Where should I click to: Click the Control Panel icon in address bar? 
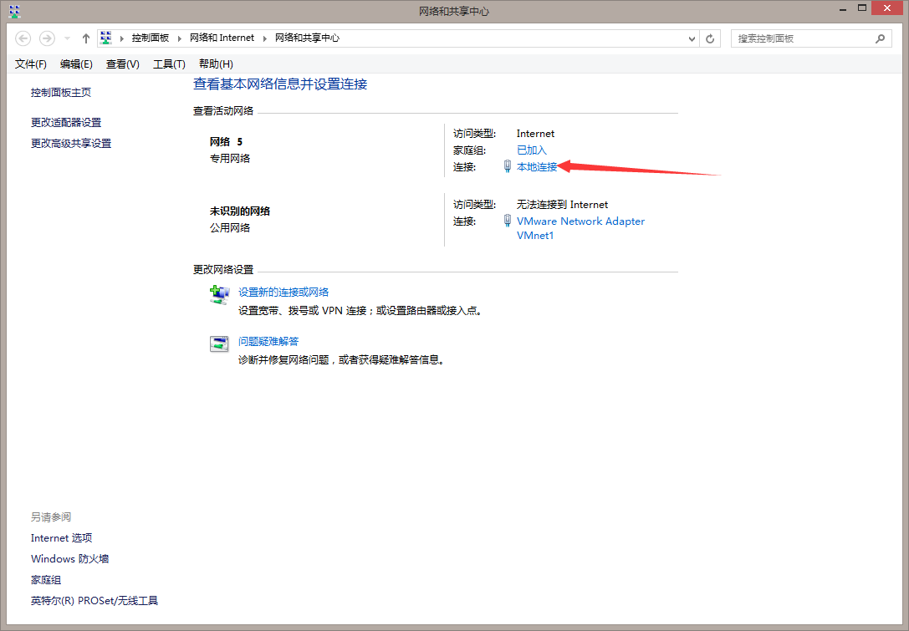(106, 38)
